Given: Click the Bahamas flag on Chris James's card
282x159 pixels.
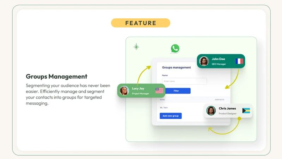Looking at the screenshot, I should pos(246,111).
